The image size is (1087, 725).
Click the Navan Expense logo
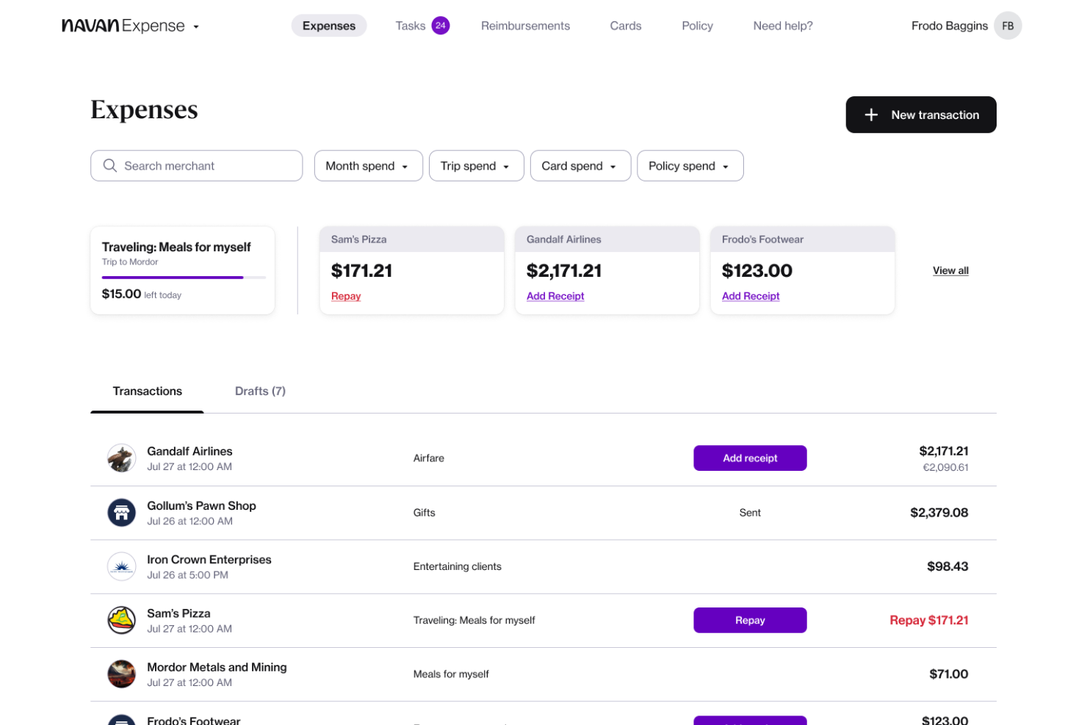pyautogui.click(x=123, y=26)
